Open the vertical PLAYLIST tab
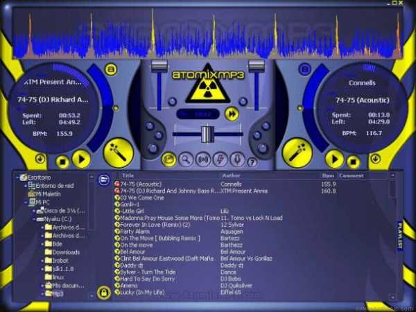 point(400,235)
